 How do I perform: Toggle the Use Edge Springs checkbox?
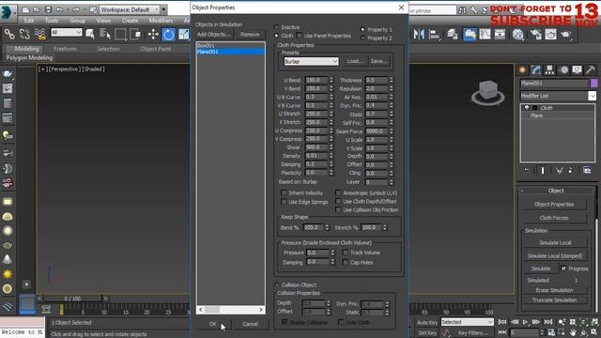click(284, 202)
